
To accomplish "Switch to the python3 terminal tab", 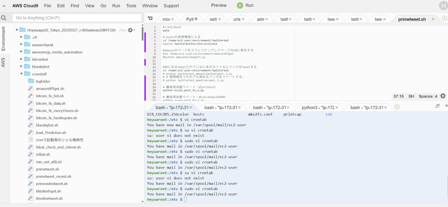I will tap(318, 108).
